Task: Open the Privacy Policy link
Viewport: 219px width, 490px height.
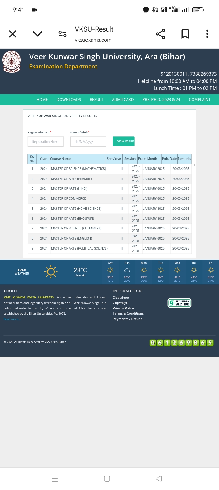Action: pos(123,308)
